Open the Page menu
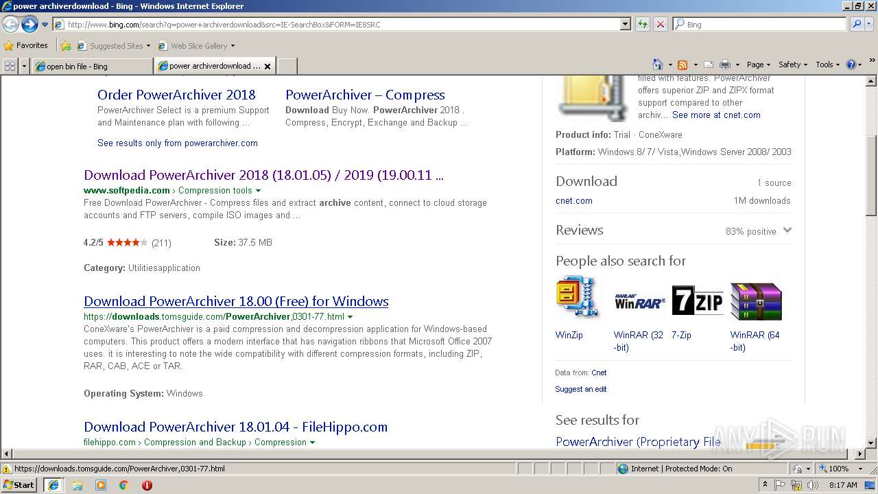 (x=758, y=64)
